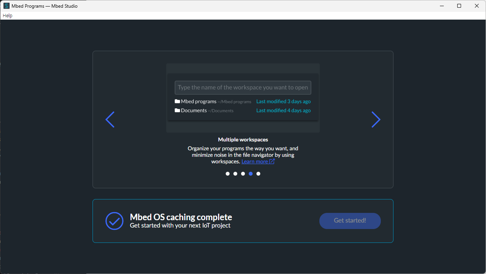The height and width of the screenshot is (274, 486).
Task: Go to previous carousel slide arrow
Action: [x=110, y=120]
